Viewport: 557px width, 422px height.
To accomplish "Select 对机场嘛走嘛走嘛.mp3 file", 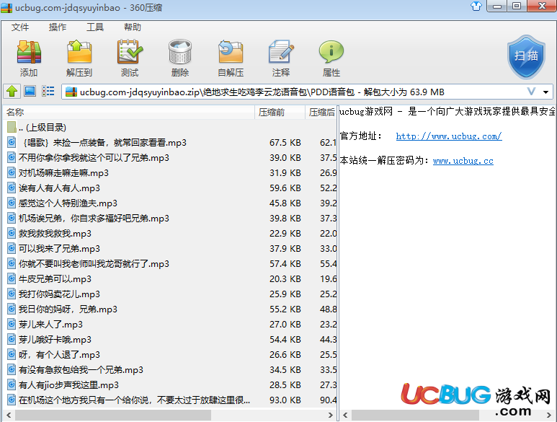I will coord(170,173).
